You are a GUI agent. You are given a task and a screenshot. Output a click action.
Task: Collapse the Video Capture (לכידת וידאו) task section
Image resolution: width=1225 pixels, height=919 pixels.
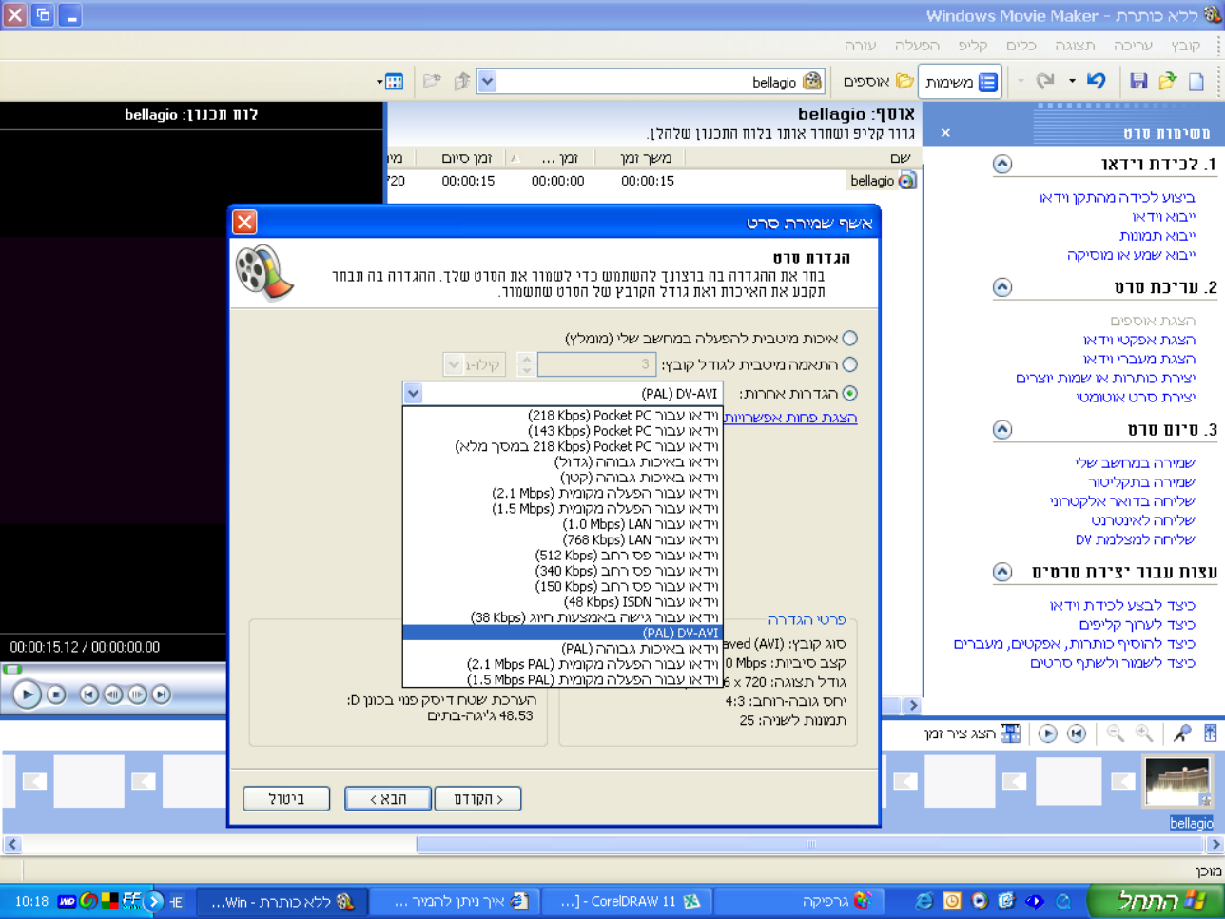coord(1001,164)
